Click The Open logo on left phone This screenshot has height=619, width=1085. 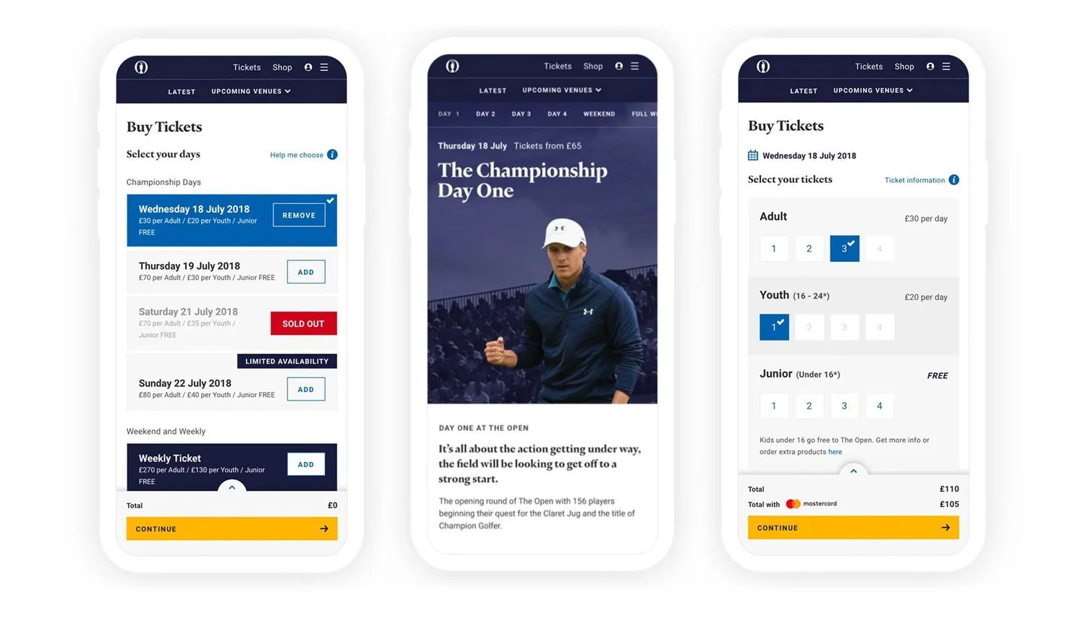(141, 67)
